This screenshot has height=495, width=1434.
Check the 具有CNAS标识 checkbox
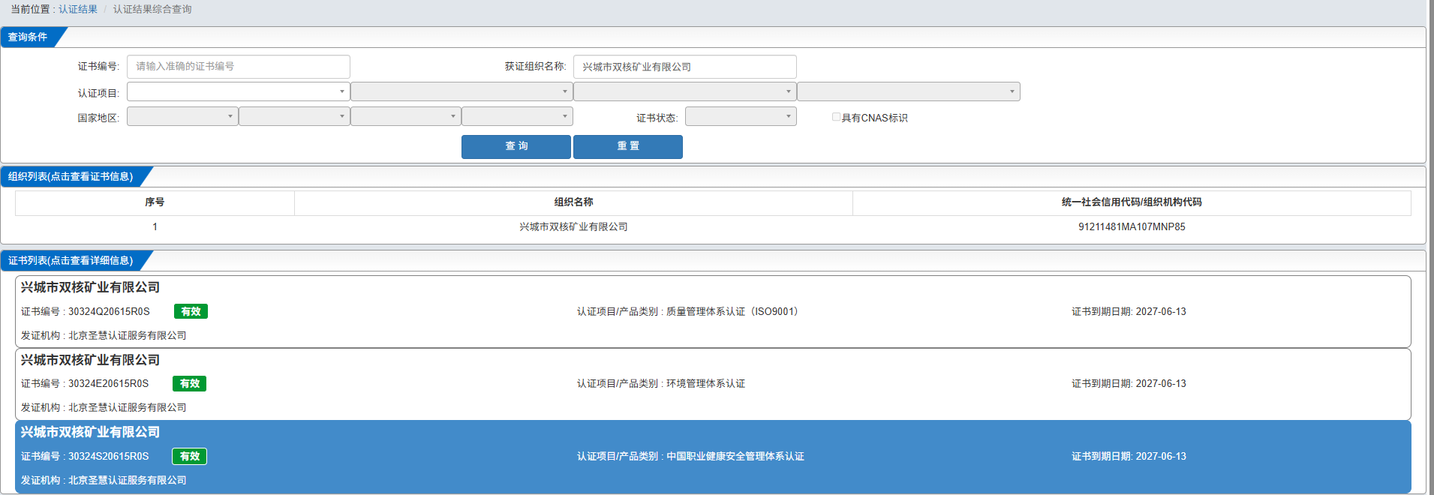tap(836, 117)
